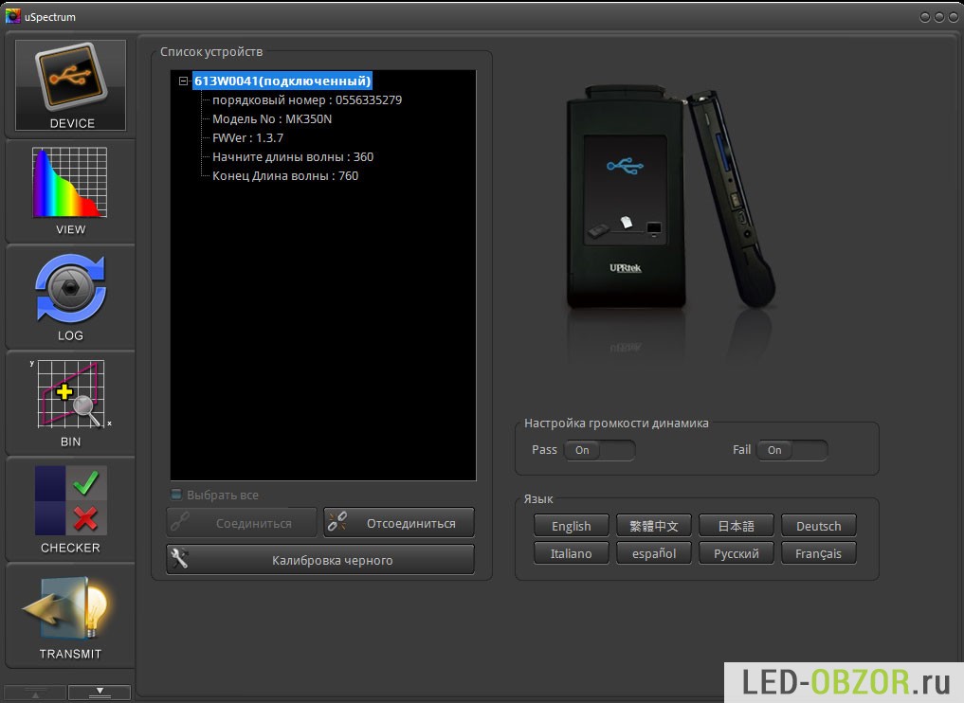Select the BIN chromaticity chart icon
Screen dimensions: 964x703
point(70,402)
